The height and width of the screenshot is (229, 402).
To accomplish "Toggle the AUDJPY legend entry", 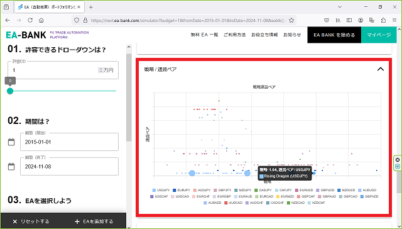I will click(202, 190).
